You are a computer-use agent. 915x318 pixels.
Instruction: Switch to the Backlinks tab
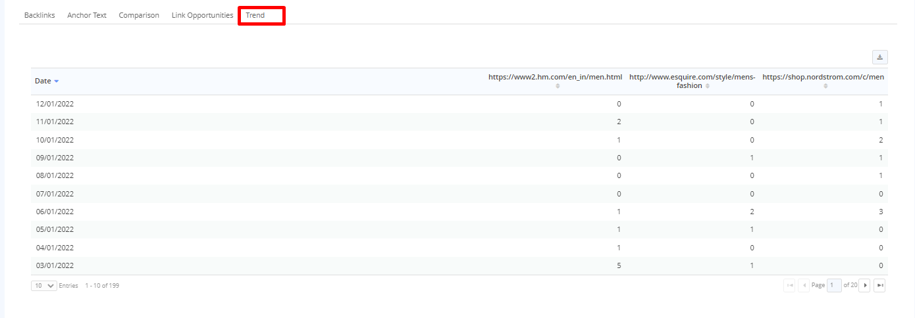click(x=39, y=15)
